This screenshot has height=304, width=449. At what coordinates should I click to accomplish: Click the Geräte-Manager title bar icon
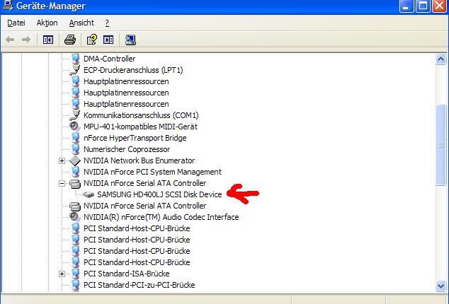point(8,5)
